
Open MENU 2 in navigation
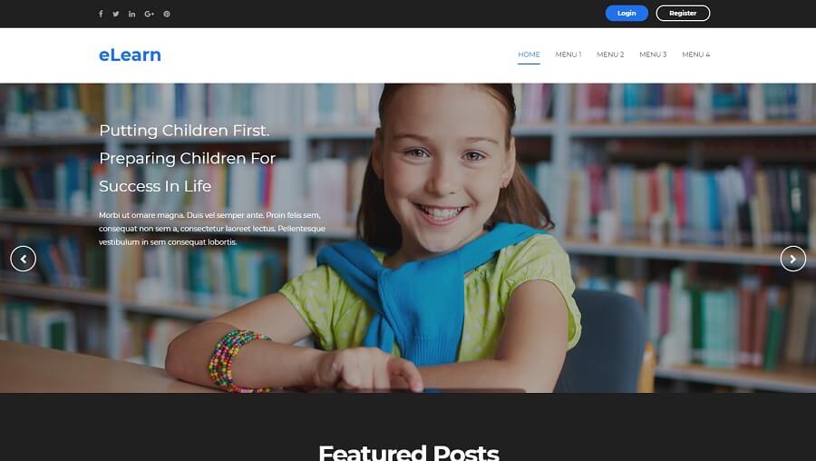(610, 54)
